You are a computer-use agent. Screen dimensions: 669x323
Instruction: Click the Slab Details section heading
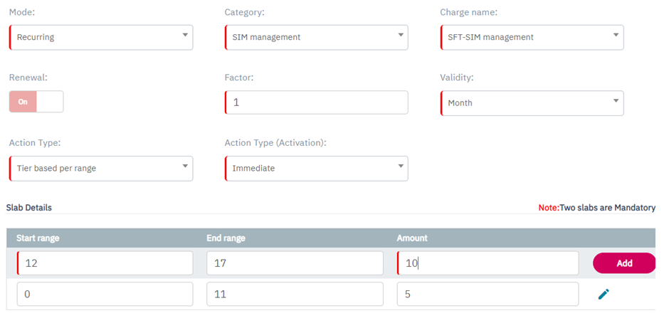coord(29,208)
